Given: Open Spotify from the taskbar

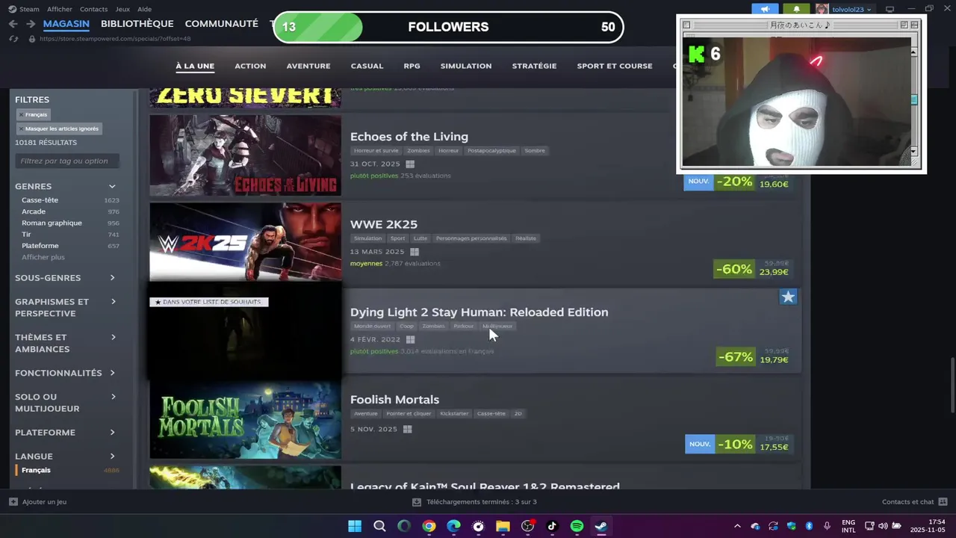Looking at the screenshot, I should [x=577, y=526].
